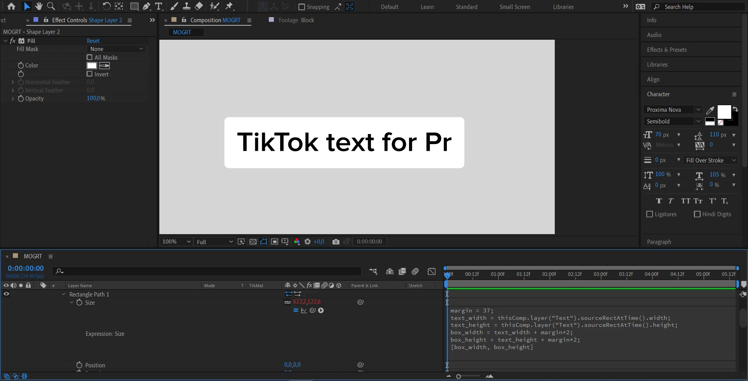Open the Fill Over Stroke dropdown
Viewport: 748px width, 381px height.
click(x=711, y=161)
